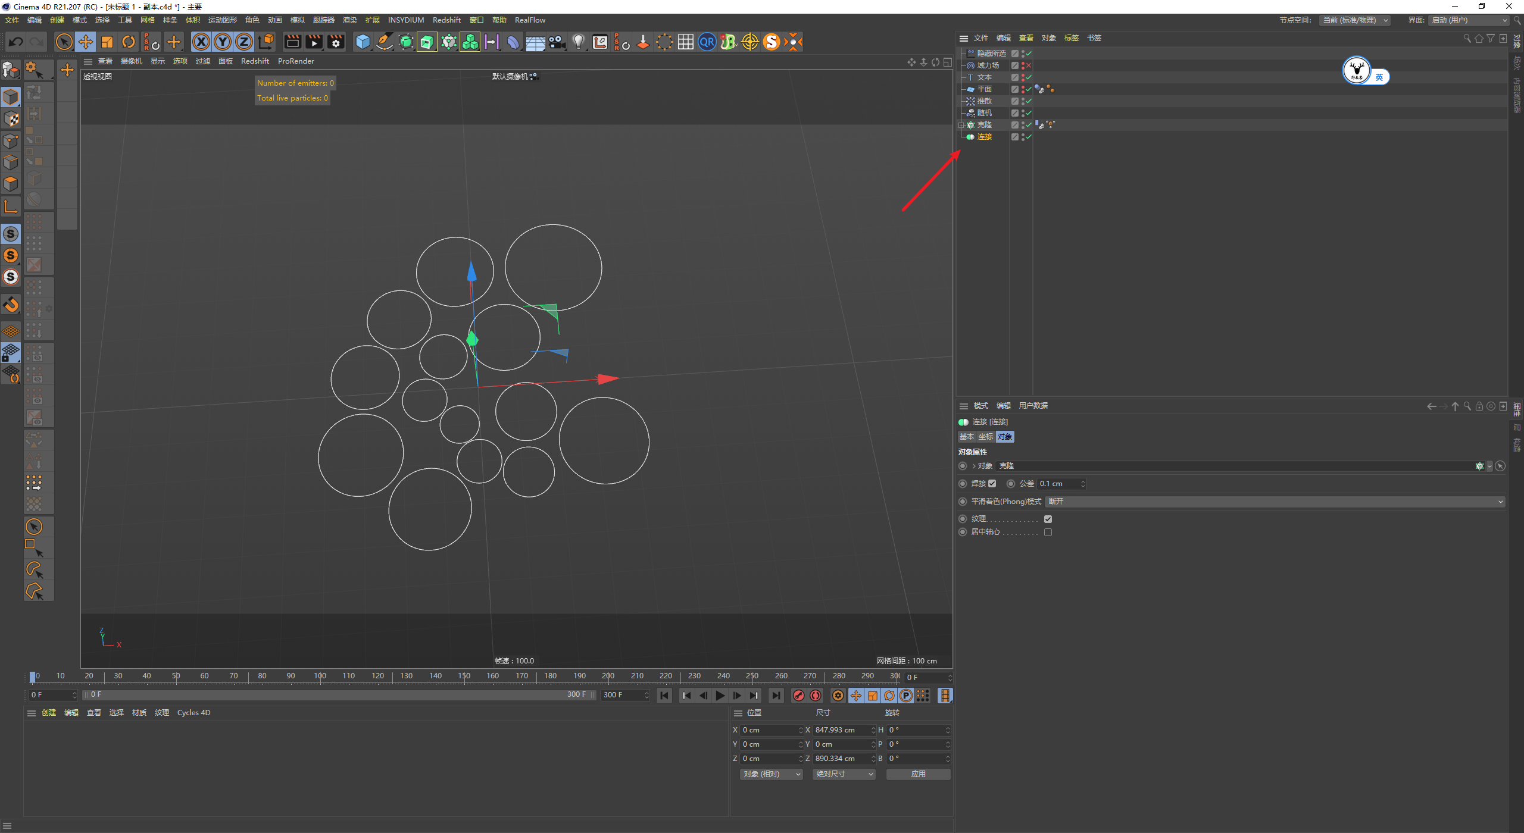This screenshot has height=833, width=1524.
Task: Expand the 克隆 object in tree
Action: [x=961, y=125]
